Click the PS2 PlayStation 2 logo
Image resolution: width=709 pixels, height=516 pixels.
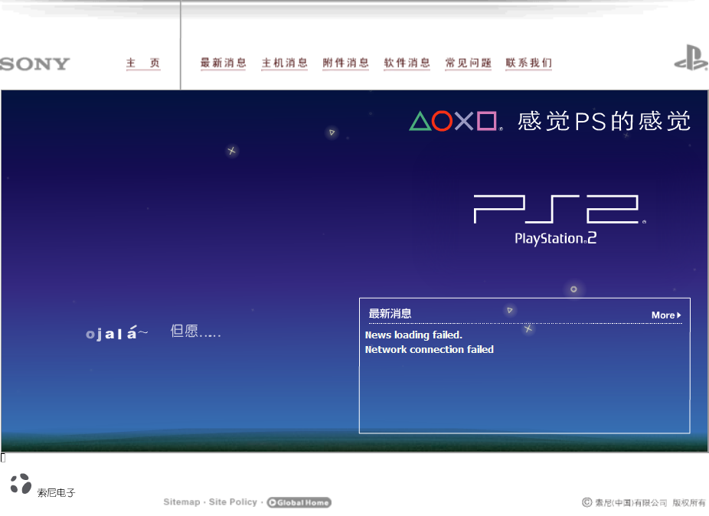click(559, 220)
